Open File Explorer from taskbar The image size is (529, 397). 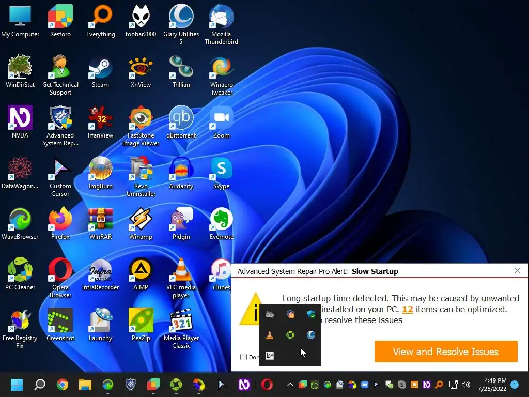click(x=85, y=385)
